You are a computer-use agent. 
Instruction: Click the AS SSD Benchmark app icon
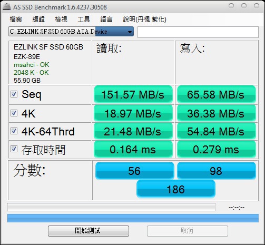(7, 7)
